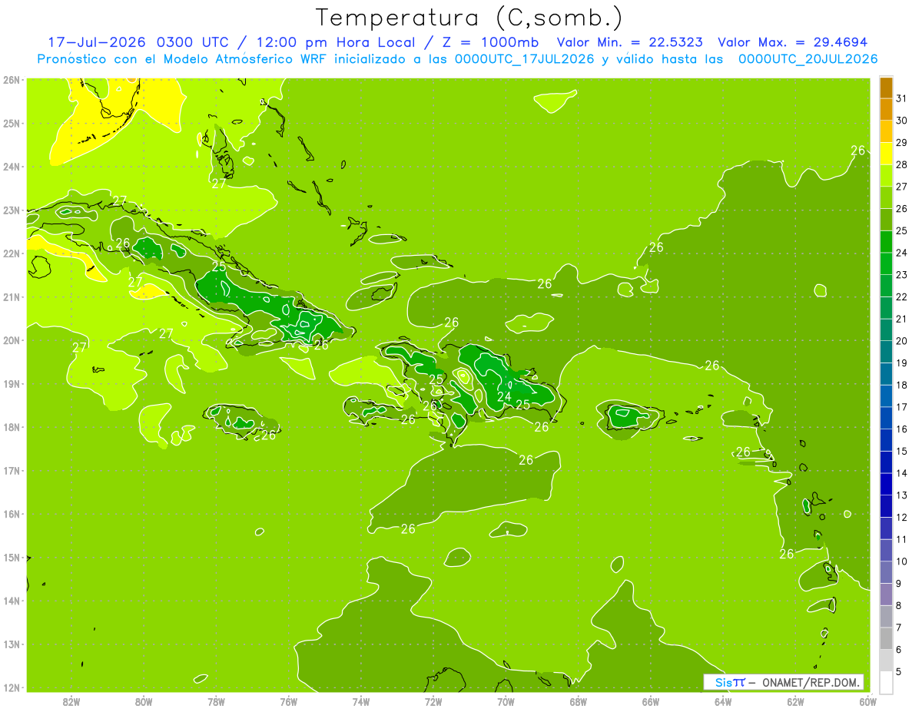The image size is (922, 712).
Task: Click the legend color band between 12 and 13
Action: pos(886,506)
